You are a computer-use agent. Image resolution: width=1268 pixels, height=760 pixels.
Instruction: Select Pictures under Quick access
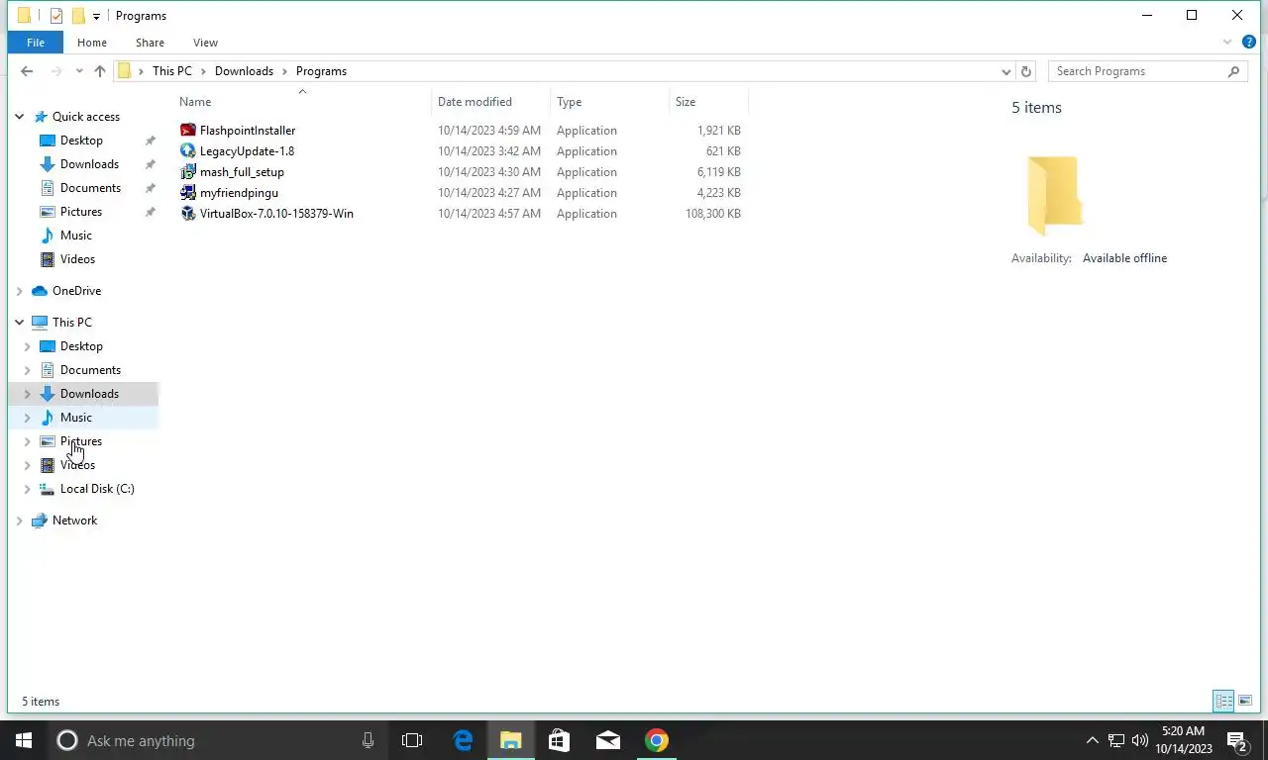[x=81, y=212]
